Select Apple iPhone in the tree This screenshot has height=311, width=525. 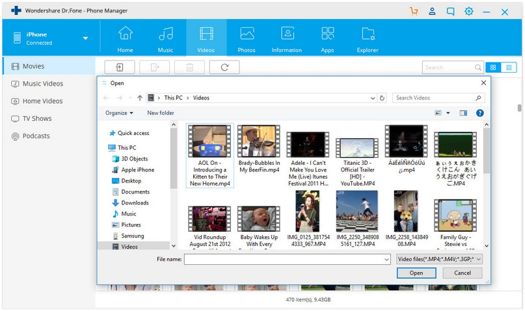134,169
